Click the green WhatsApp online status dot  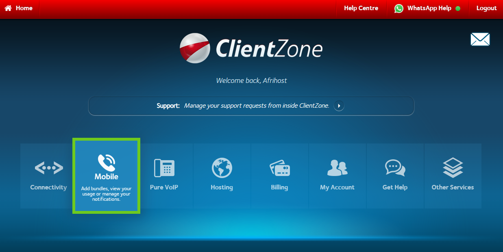coord(458,9)
